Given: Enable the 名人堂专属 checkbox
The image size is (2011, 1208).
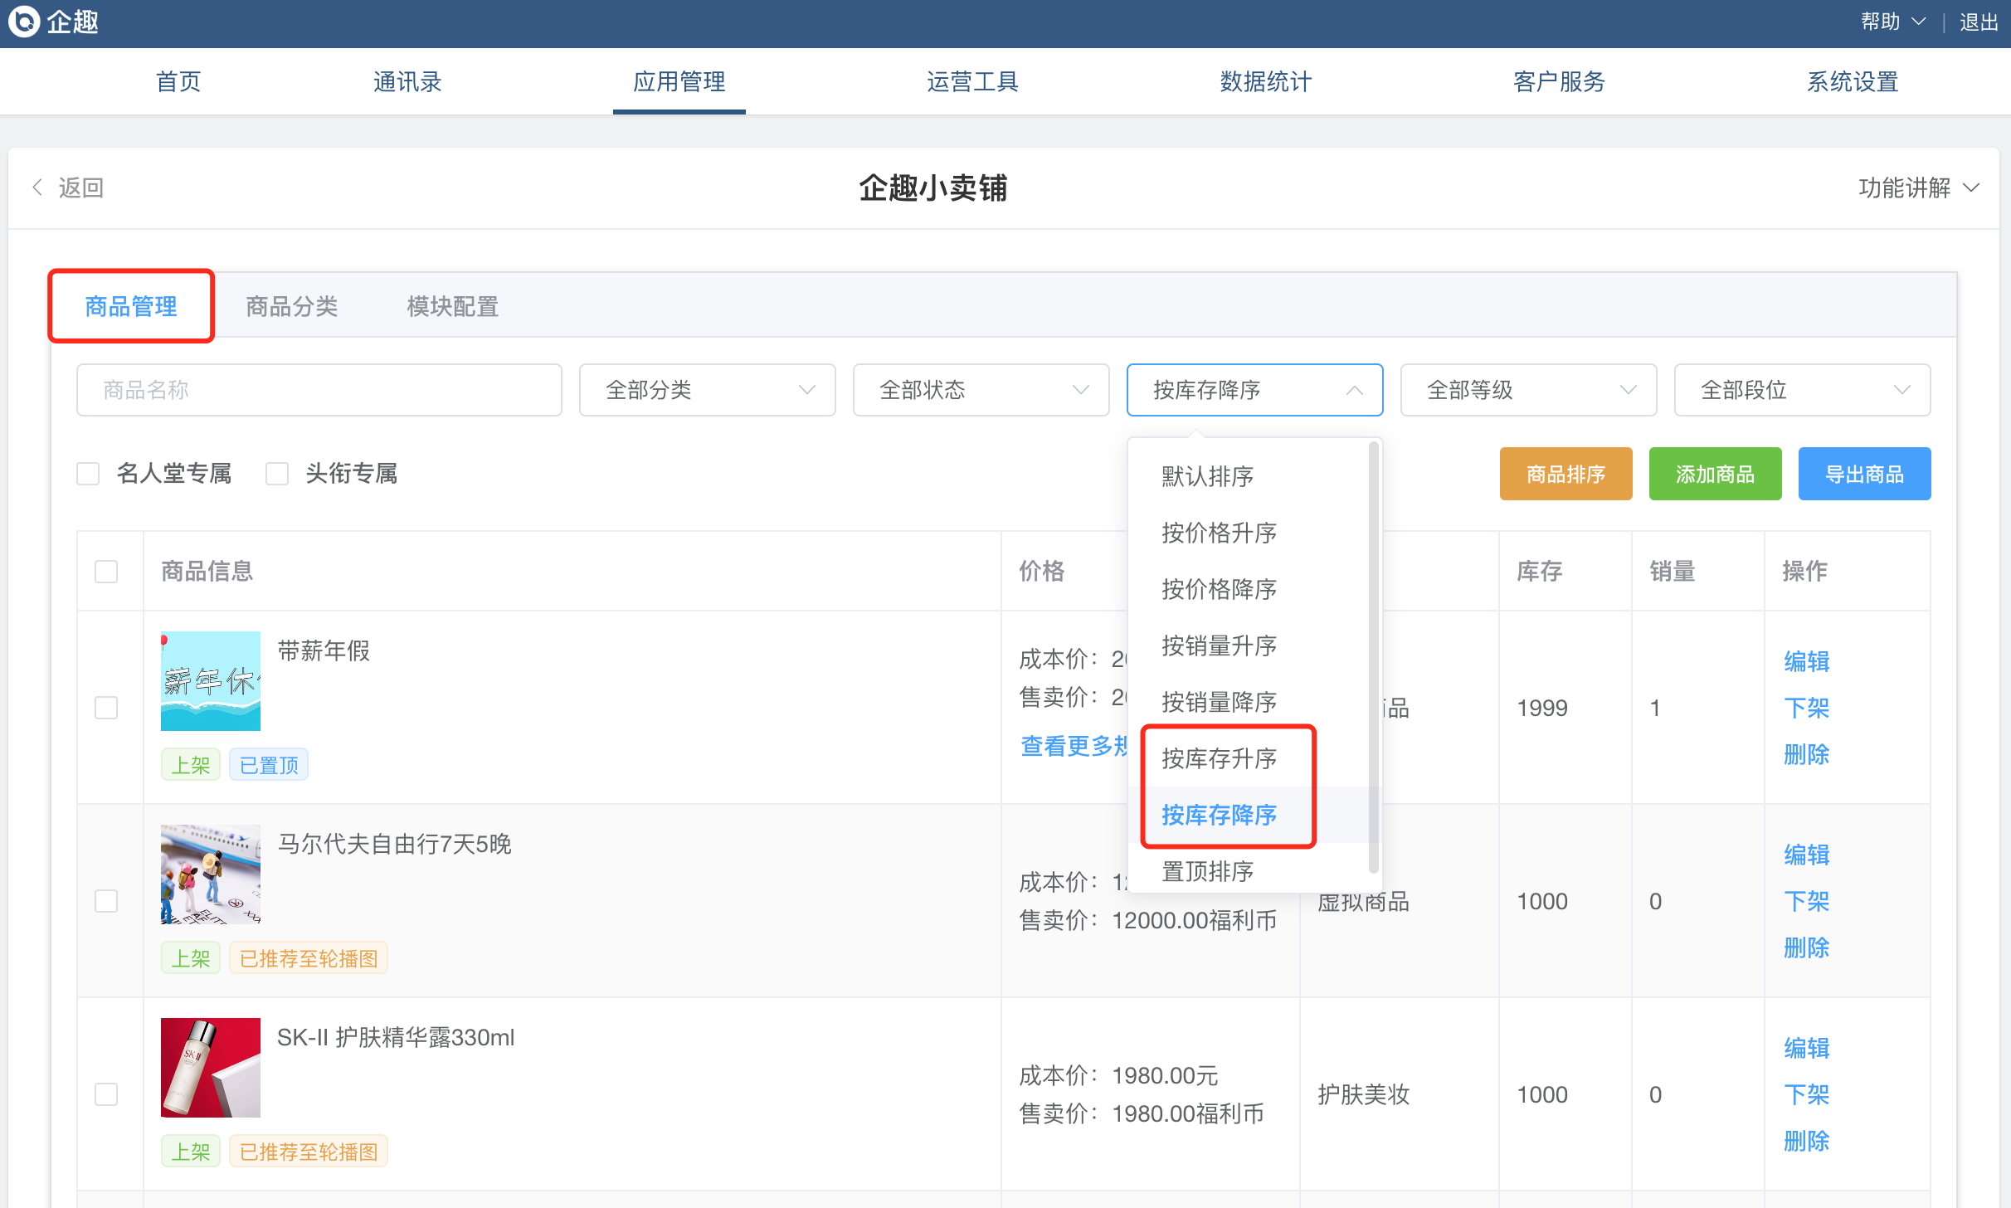Looking at the screenshot, I should point(88,474).
